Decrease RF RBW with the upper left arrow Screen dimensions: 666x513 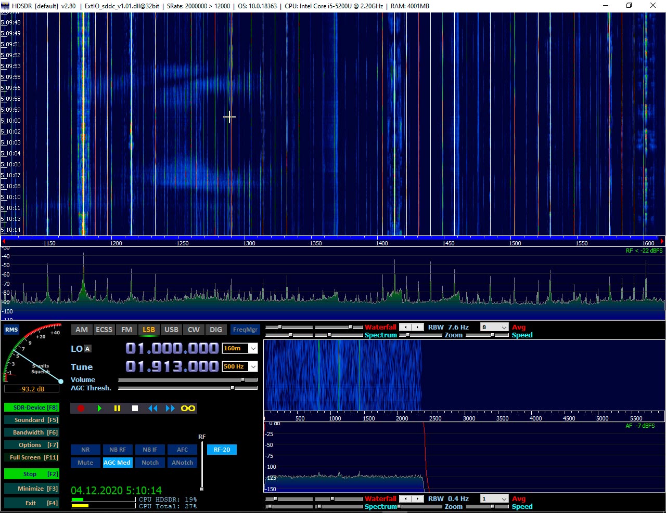coord(405,327)
